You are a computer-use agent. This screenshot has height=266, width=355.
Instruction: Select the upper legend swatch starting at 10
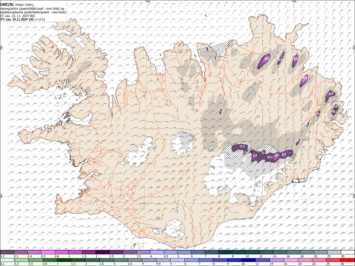(252, 252)
